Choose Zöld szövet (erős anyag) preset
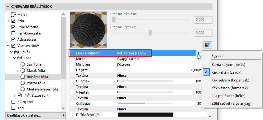This screenshot has width=263, height=120. [x=232, y=104]
